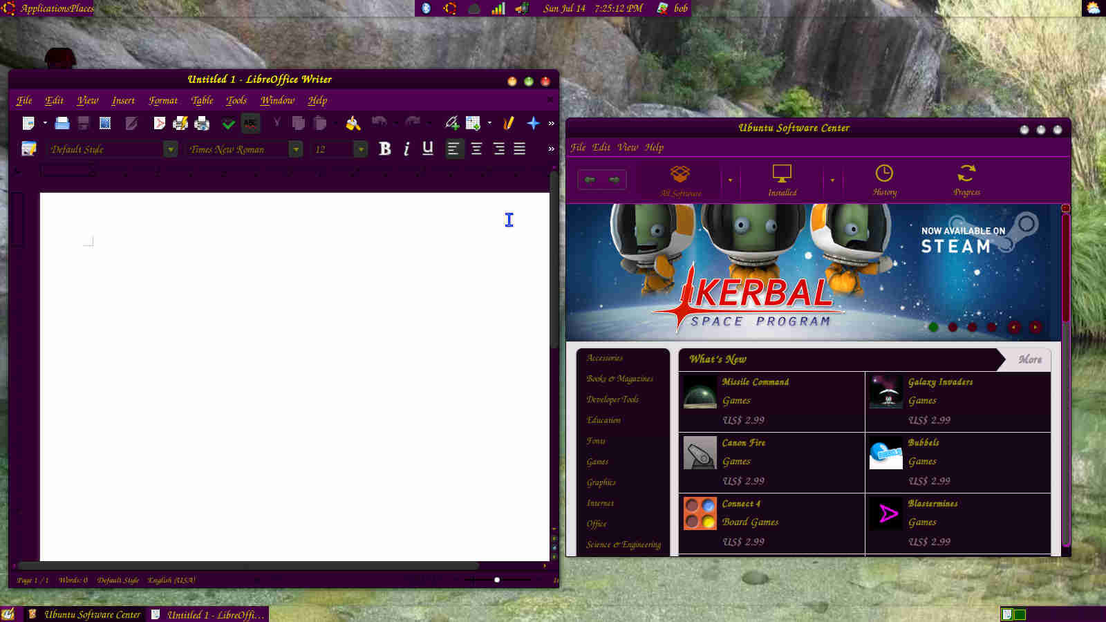The image size is (1106, 622).
Task: Open Page Preview from Writer toolbar
Action: (x=202, y=123)
